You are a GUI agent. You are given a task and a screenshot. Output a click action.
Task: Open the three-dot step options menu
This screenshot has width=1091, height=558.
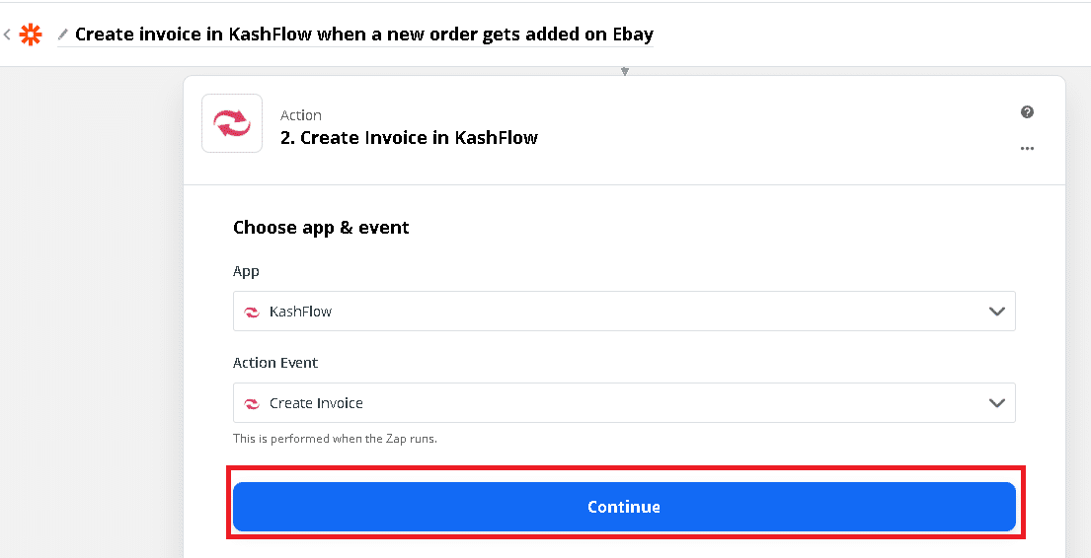point(1027,149)
